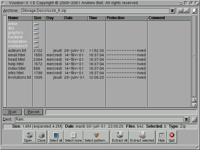Select the graphics folder
The height and width of the screenshot is (150, 200).
(x=16, y=33)
